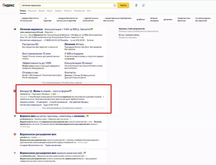Open the yandex.ru 'Варикозное расширение вен' result title
Screen dimensions: 216x165
pos(38,134)
